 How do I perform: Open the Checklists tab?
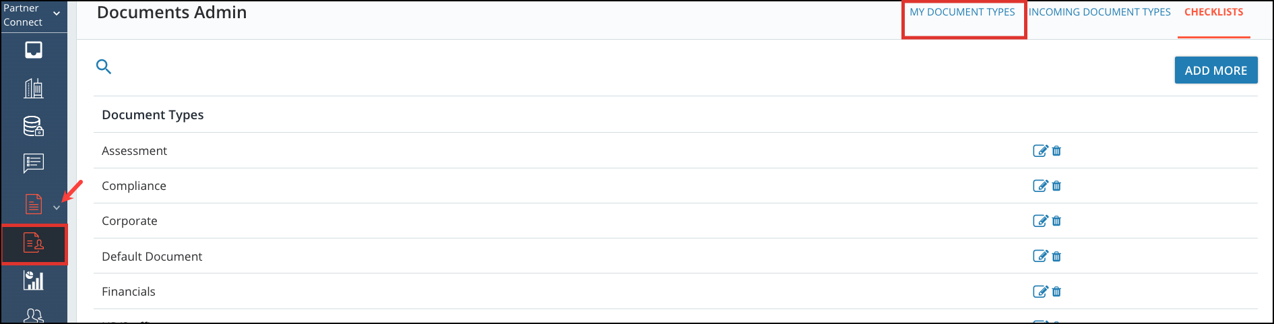click(x=1214, y=12)
